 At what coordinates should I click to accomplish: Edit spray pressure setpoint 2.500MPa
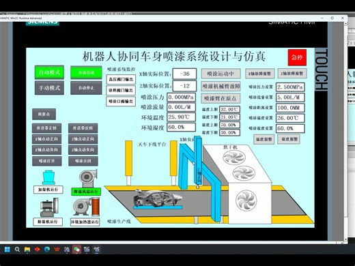pos(290,87)
